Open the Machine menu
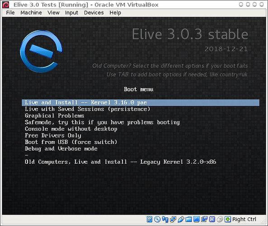 coord(31,13)
